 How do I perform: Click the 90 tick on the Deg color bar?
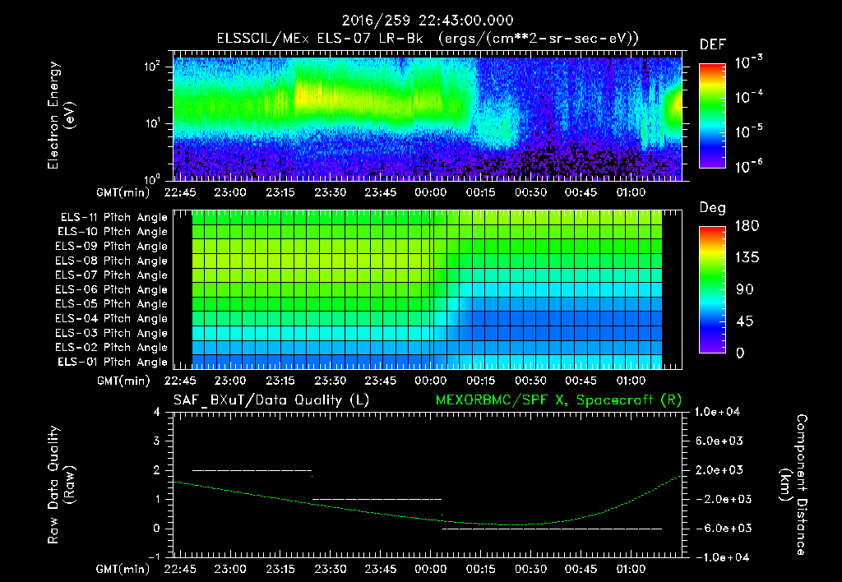coord(745,289)
